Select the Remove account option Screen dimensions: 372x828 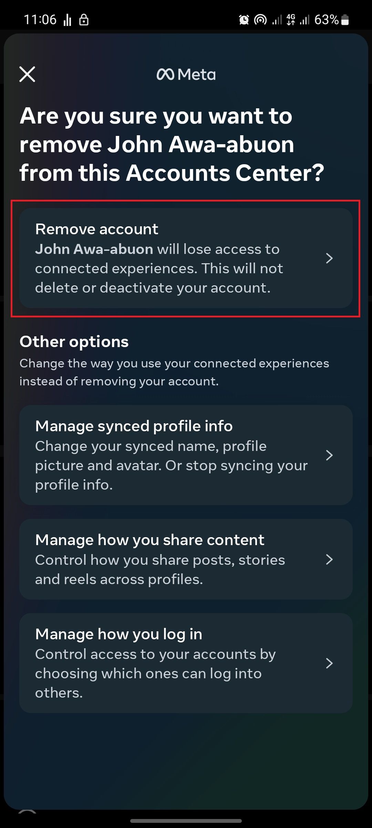click(x=186, y=258)
